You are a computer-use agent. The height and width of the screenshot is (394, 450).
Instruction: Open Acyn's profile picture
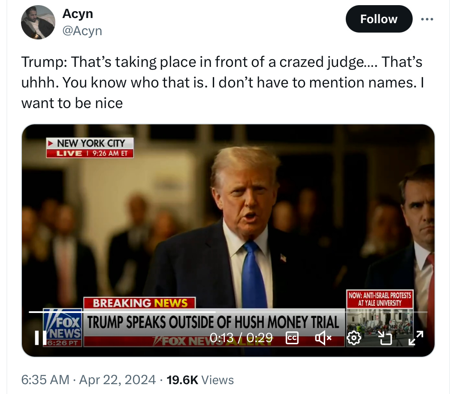coord(38,22)
